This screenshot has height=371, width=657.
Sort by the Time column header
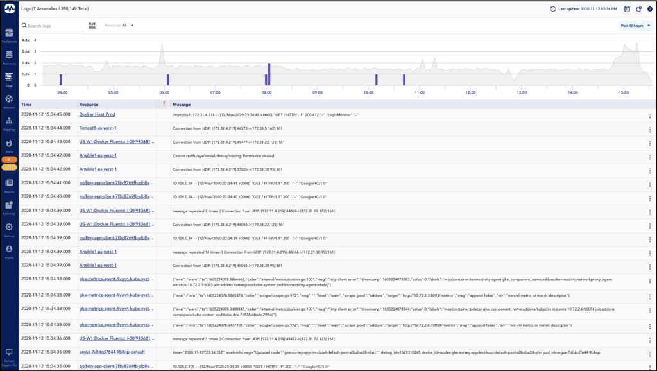(26, 105)
